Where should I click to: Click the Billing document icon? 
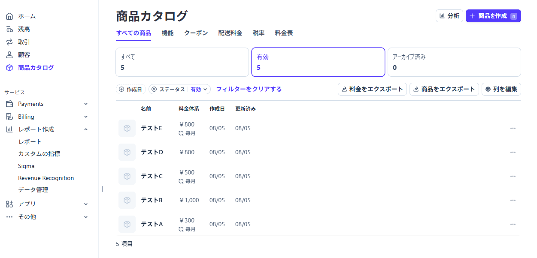[9, 117]
